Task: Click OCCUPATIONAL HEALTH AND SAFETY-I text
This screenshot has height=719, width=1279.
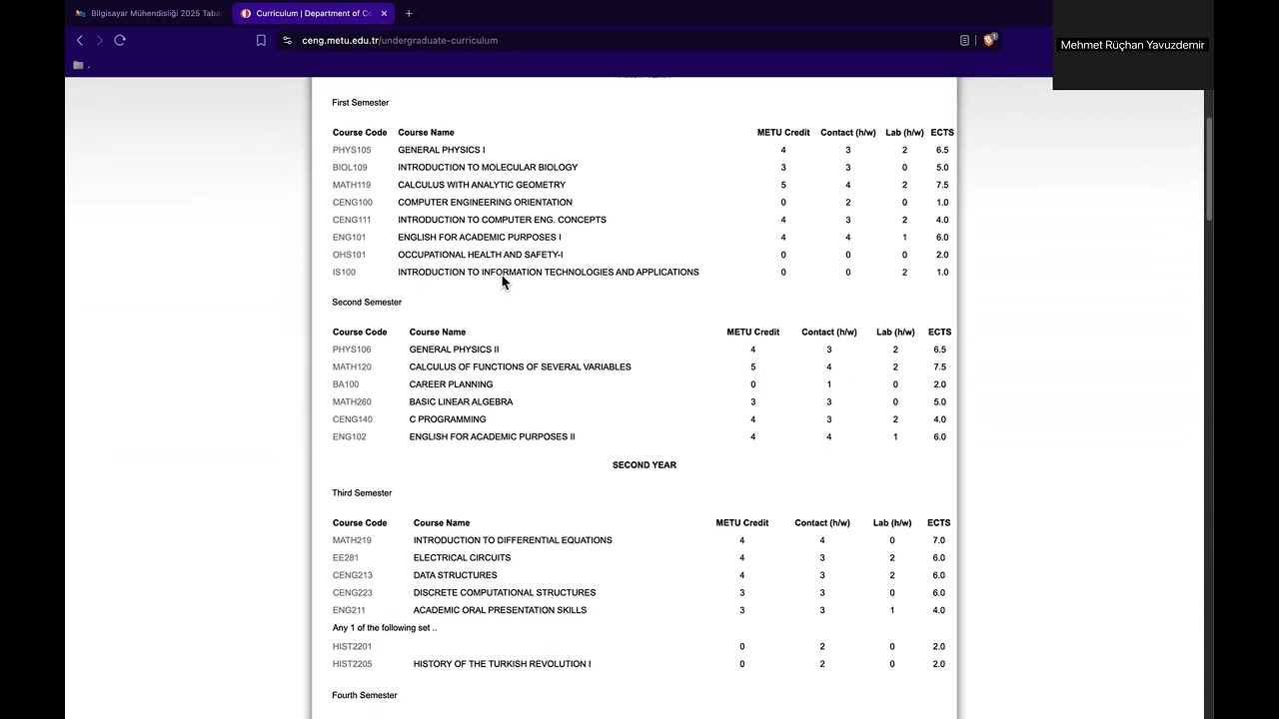Action: coord(481,255)
